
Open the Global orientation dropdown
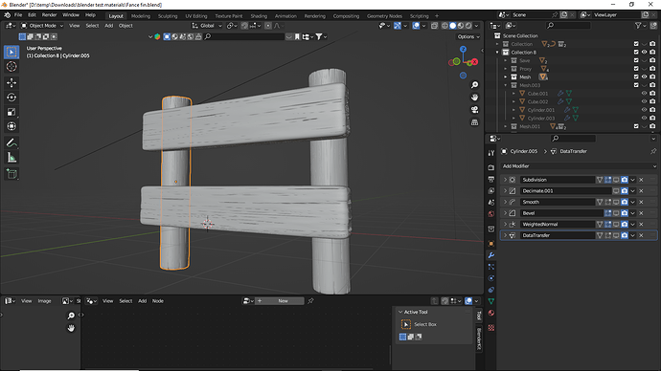[207, 26]
